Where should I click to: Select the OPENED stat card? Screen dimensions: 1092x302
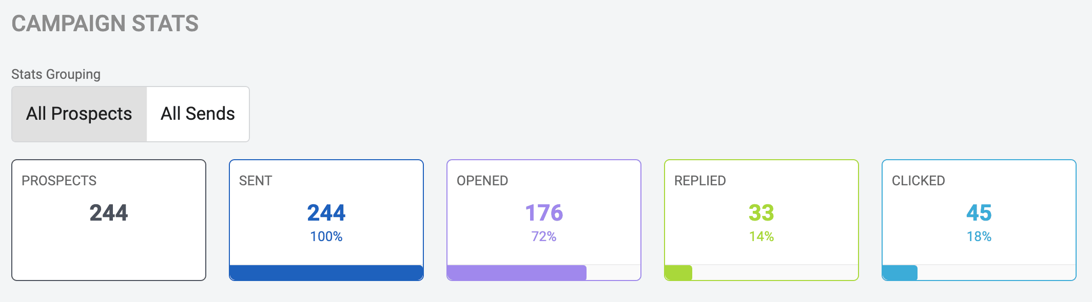click(x=544, y=220)
